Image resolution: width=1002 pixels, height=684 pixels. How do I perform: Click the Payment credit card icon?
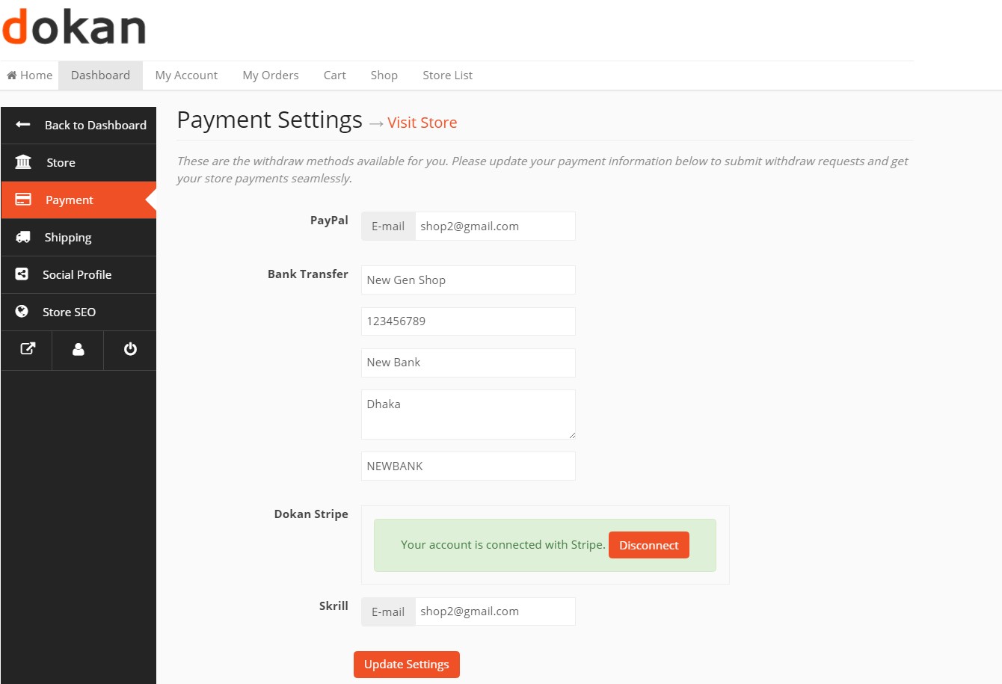click(23, 200)
